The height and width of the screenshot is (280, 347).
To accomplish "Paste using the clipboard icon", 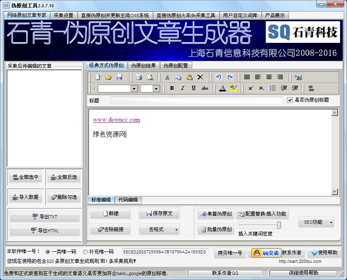I will point(189,77).
